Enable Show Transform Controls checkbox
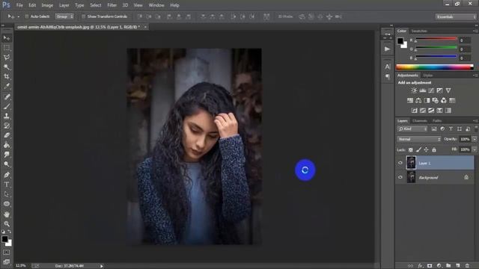This screenshot has width=479, height=269. (83, 16)
